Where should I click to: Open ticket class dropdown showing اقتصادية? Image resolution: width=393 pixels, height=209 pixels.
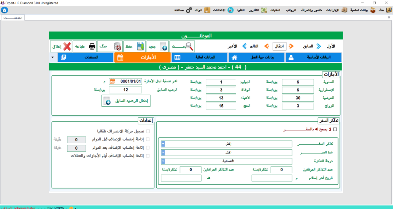pos(163,161)
